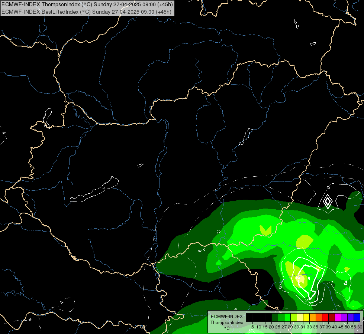
Task: Click the red 37-39 legend swatch
Action: coord(325,318)
